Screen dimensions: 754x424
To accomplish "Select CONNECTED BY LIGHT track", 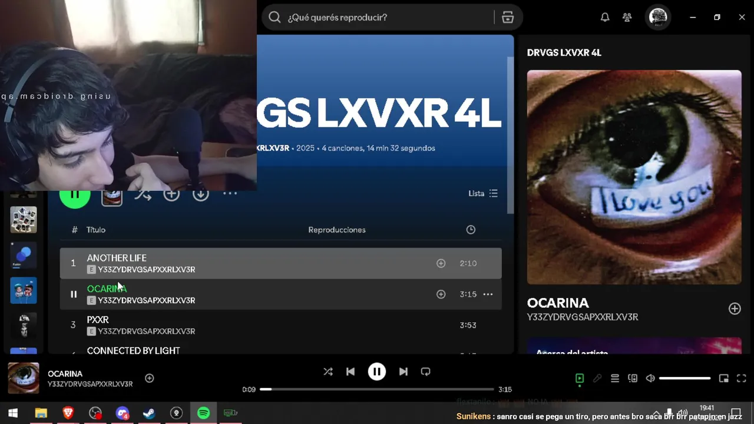I will [133, 350].
